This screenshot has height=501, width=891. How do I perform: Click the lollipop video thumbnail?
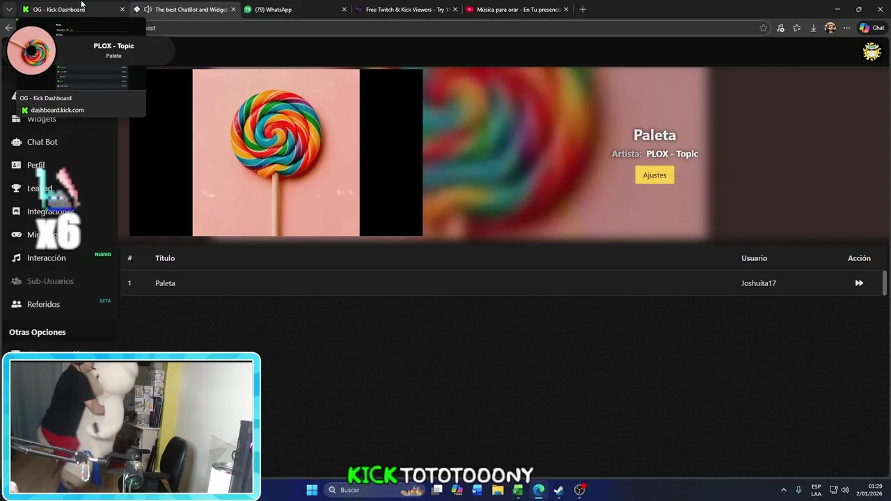coord(276,152)
